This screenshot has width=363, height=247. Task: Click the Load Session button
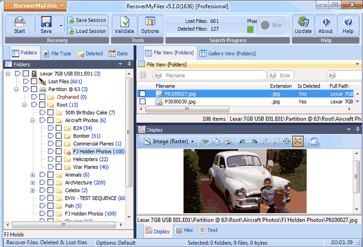87,31
